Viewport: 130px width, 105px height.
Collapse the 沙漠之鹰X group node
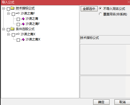(x=8, y=34)
